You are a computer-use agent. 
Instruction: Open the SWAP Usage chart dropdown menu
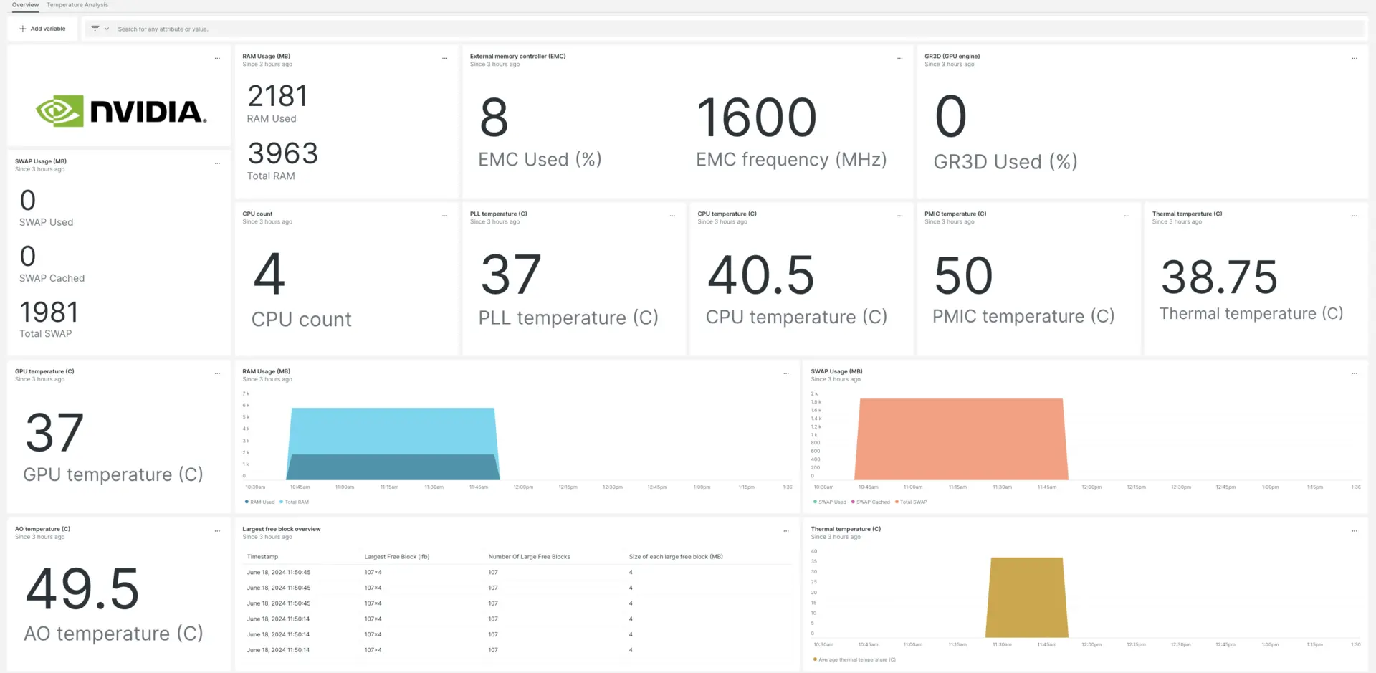[x=1354, y=373]
